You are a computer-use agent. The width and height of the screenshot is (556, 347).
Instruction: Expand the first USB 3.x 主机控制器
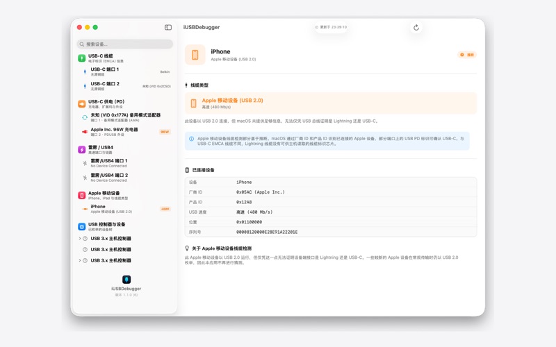click(x=80, y=239)
